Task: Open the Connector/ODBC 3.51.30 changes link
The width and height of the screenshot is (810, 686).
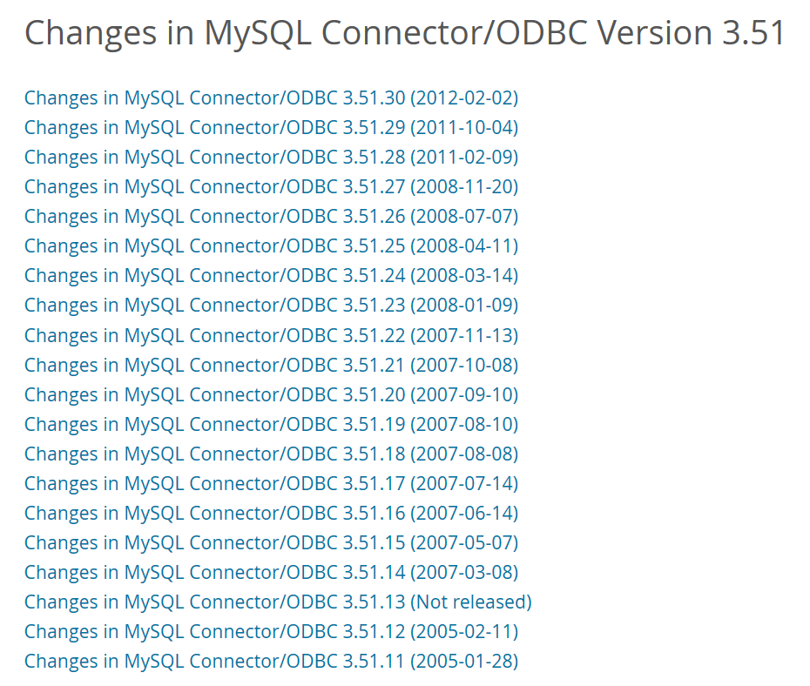Action: pyautogui.click(x=271, y=98)
